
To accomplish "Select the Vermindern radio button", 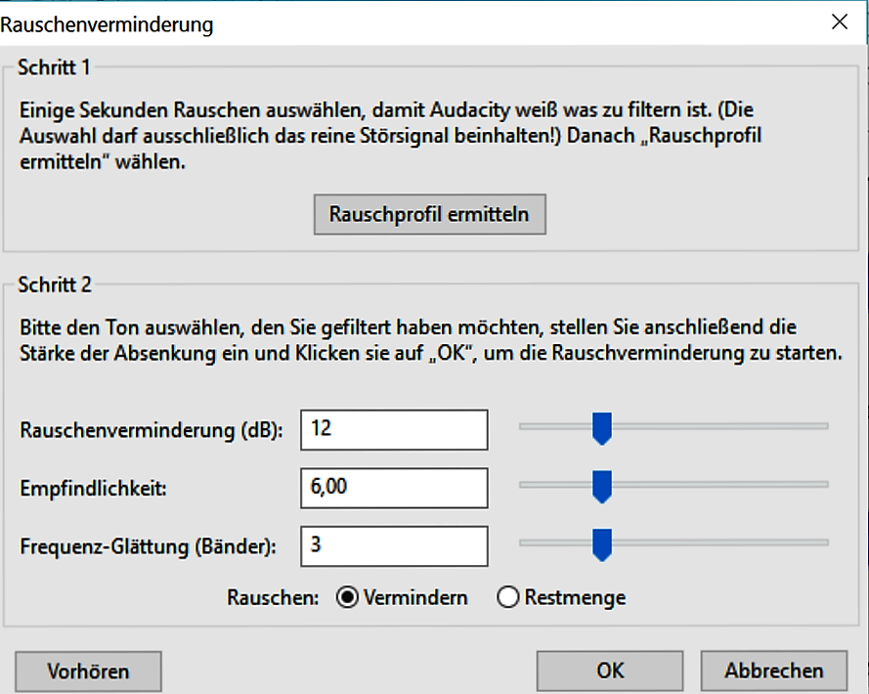I will [347, 597].
